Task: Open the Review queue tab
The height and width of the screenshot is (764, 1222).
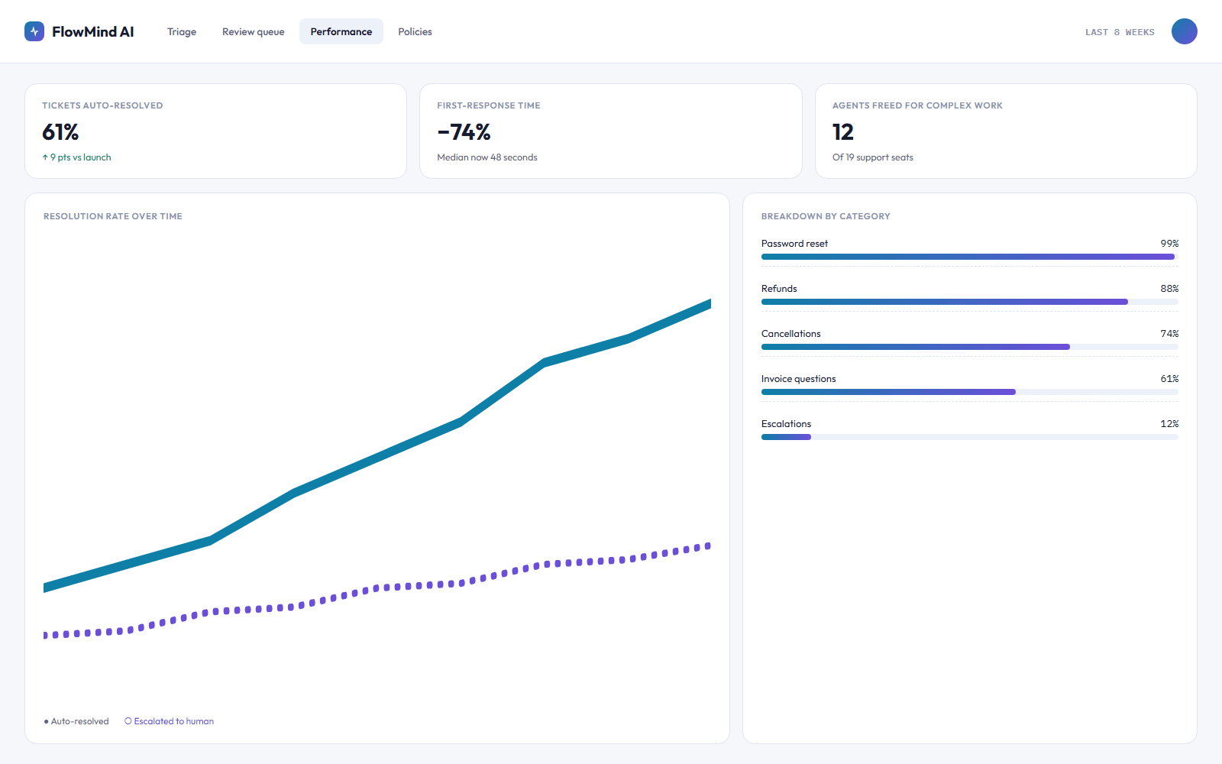Action: tap(254, 31)
